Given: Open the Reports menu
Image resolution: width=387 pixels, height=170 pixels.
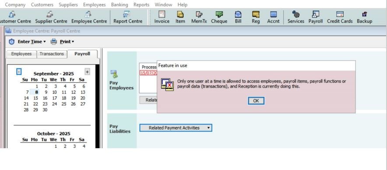Looking at the screenshot, I should (141, 5).
